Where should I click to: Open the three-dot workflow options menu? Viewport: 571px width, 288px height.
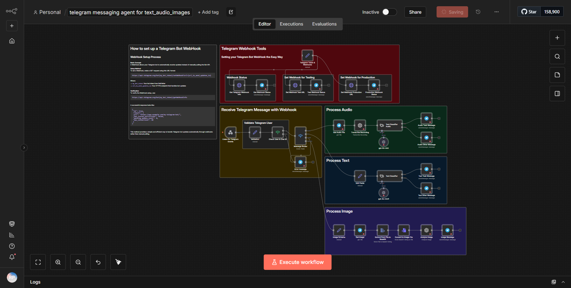point(497,12)
